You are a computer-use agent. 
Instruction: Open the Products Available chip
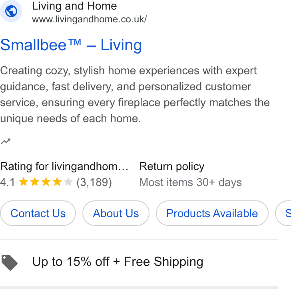pyautogui.click(x=212, y=213)
